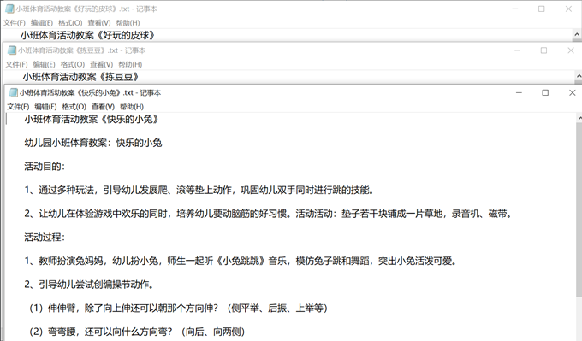Screen dimensions: 582x341
Task: Click scroll-up arrow in 拣豆豆 window
Action: click(x=579, y=76)
